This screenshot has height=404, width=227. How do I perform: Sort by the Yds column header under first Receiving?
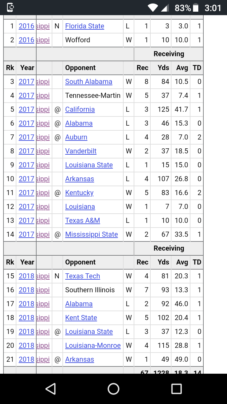(x=163, y=68)
